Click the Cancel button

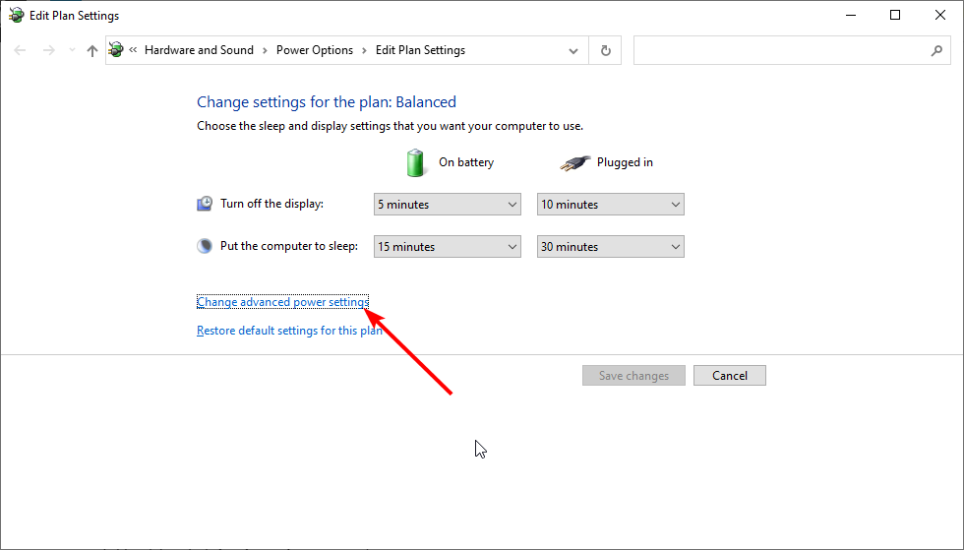click(730, 375)
